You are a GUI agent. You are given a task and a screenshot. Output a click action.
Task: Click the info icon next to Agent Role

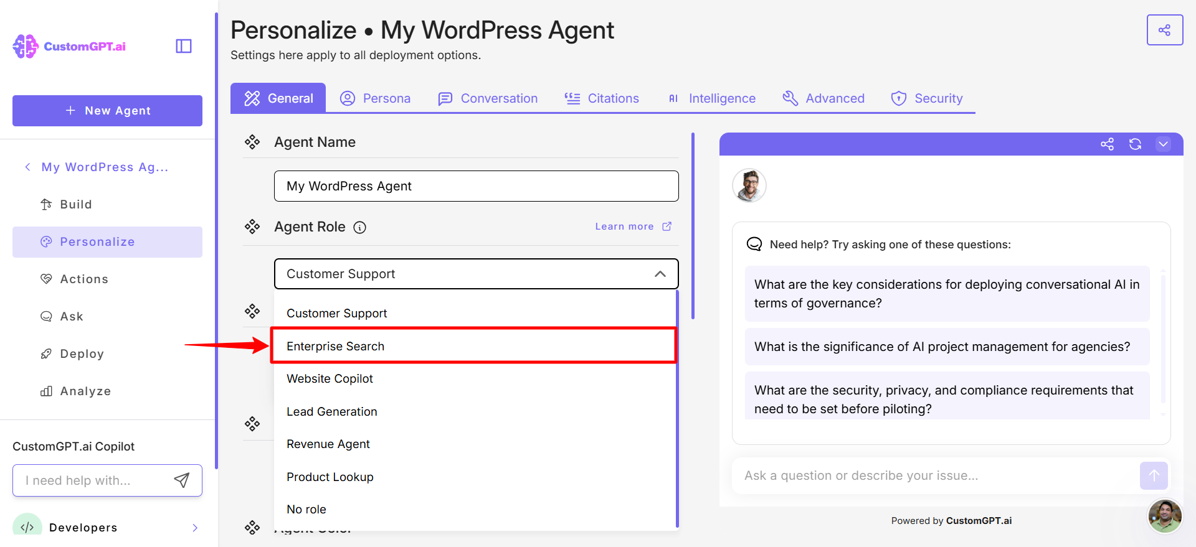tap(359, 227)
